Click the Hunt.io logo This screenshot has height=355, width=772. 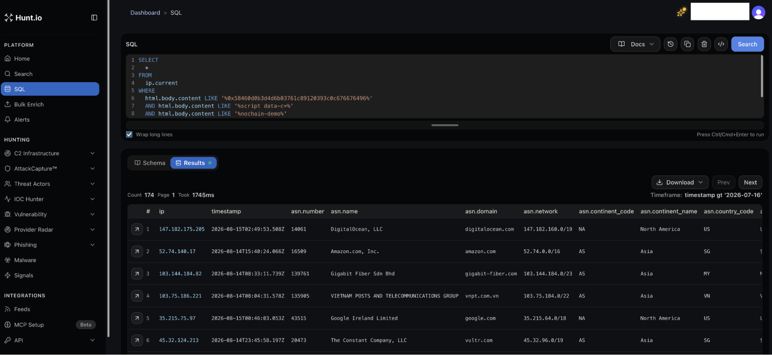23,18
